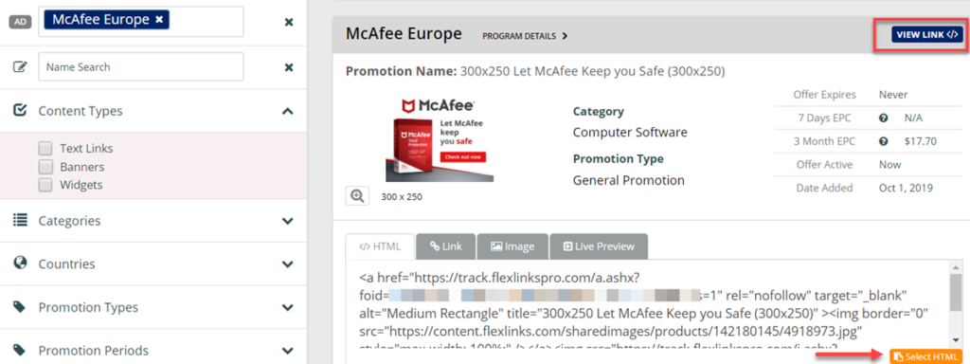This screenshot has width=970, height=364.
Task: Click the 'Never' offer expires value
Action: [x=893, y=95]
